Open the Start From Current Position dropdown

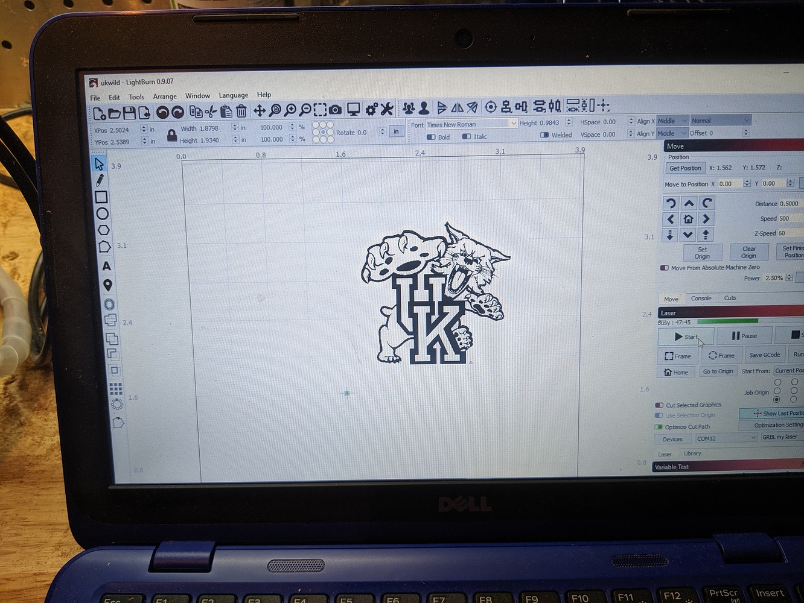(789, 370)
